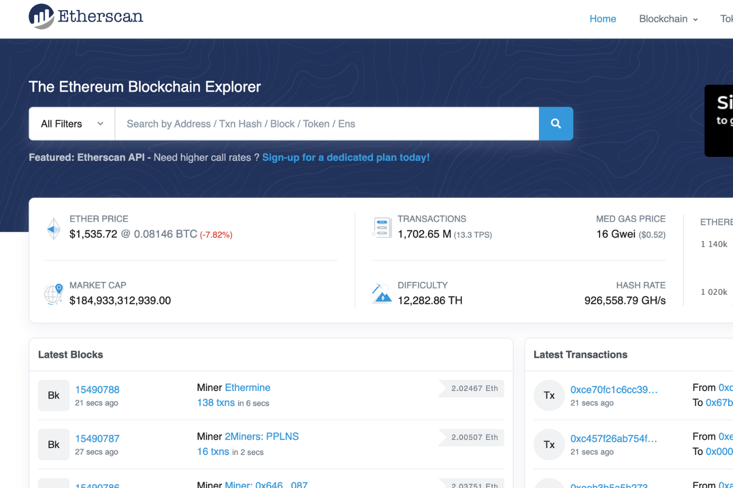View the 138 txns of block 15490788
This screenshot has height=488, width=733.
click(x=216, y=403)
